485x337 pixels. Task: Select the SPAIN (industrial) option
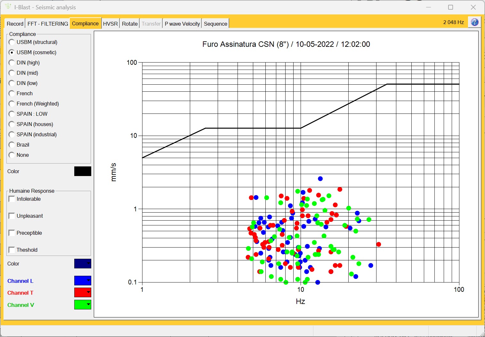pos(12,134)
